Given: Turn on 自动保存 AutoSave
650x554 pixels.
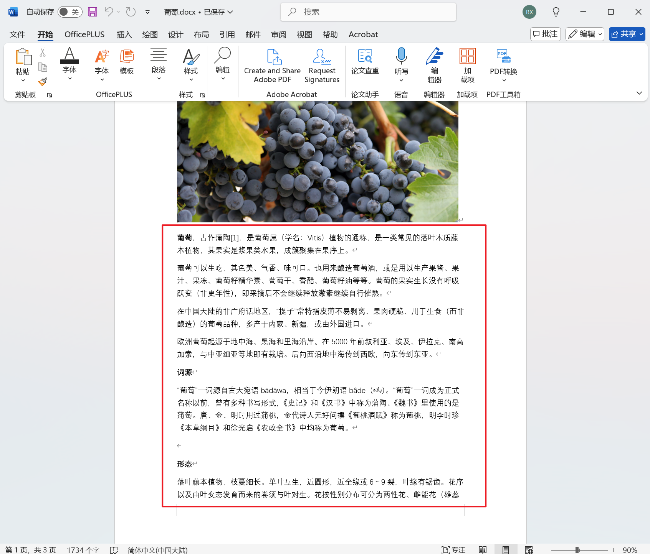Looking at the screenshot, I should [69, 12].
